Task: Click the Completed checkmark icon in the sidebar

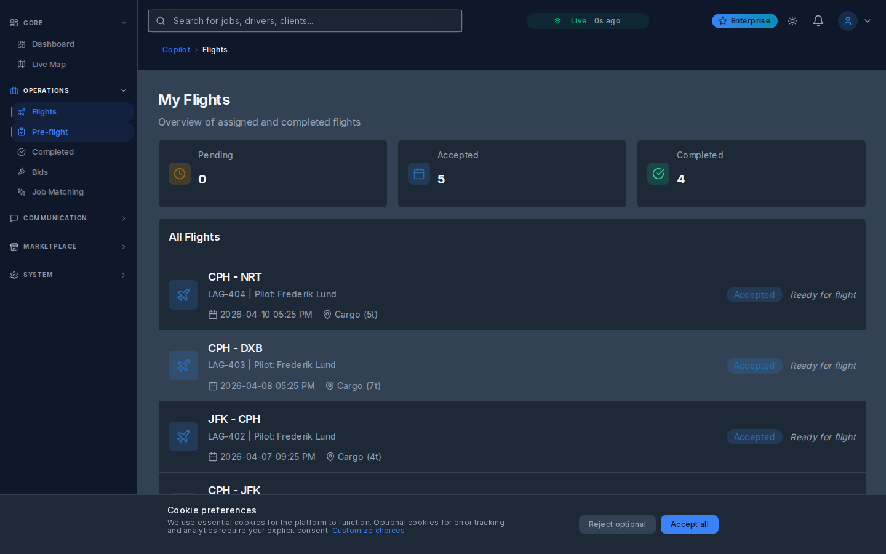Action: [21, 152]
